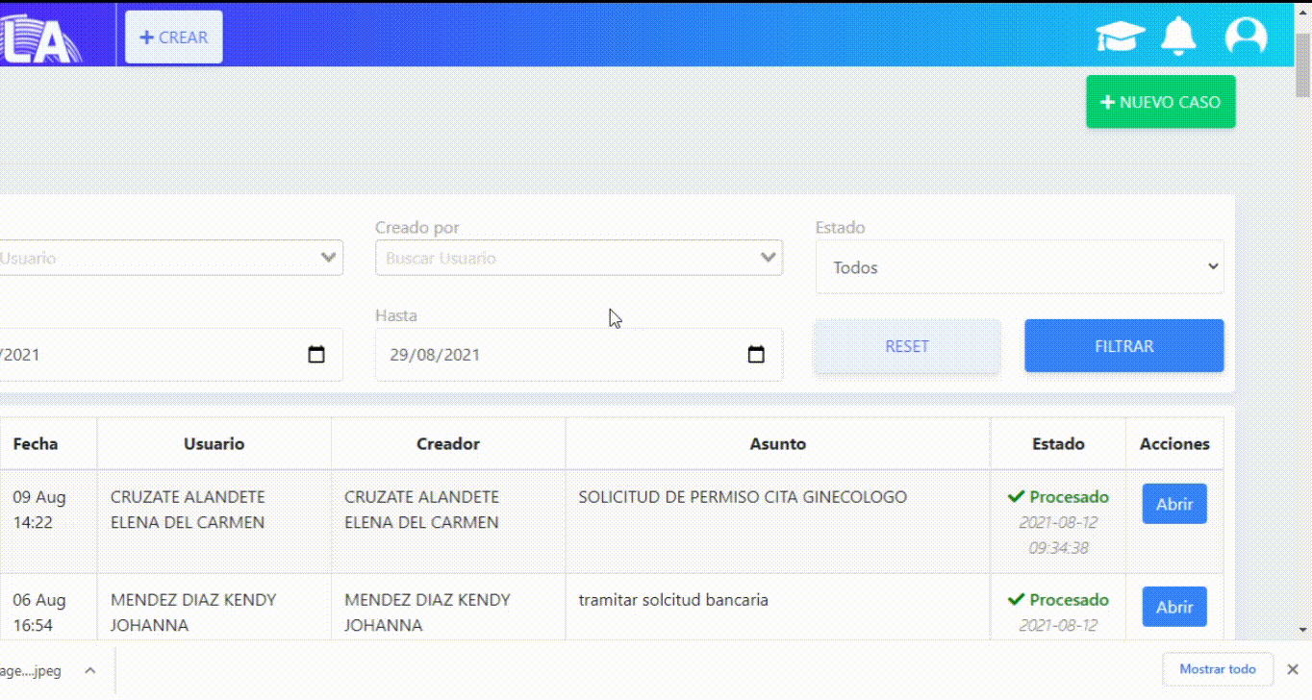
Task: Open calendar picker on left date field
Action: (x=316, y=355)
